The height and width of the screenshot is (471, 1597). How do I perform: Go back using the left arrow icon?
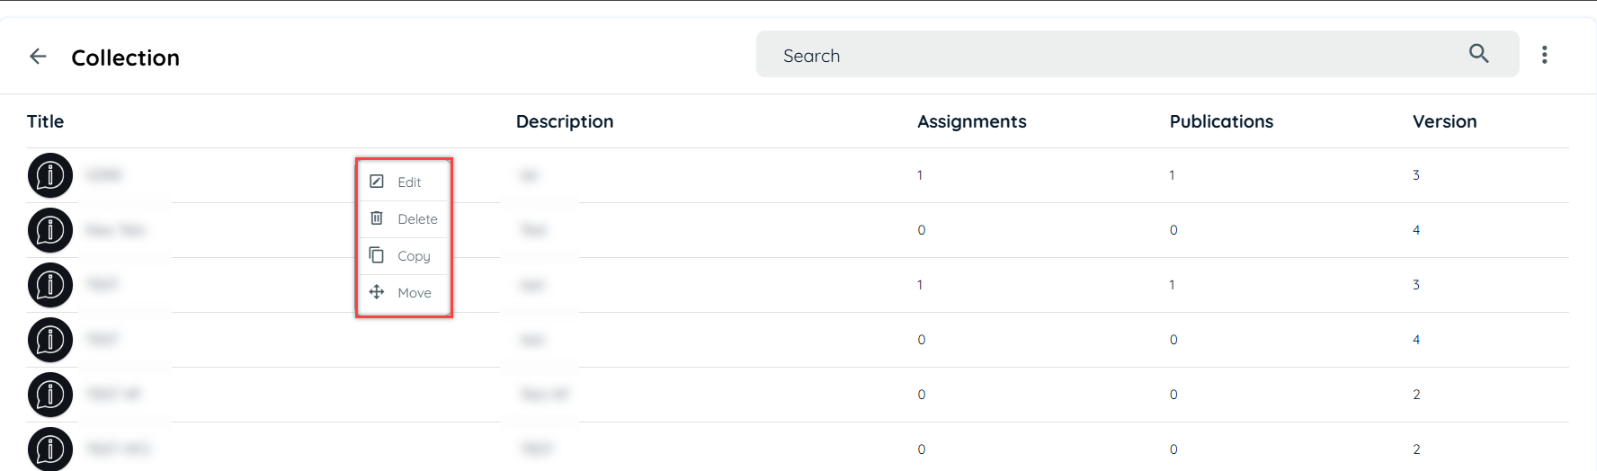pos(38,57)
